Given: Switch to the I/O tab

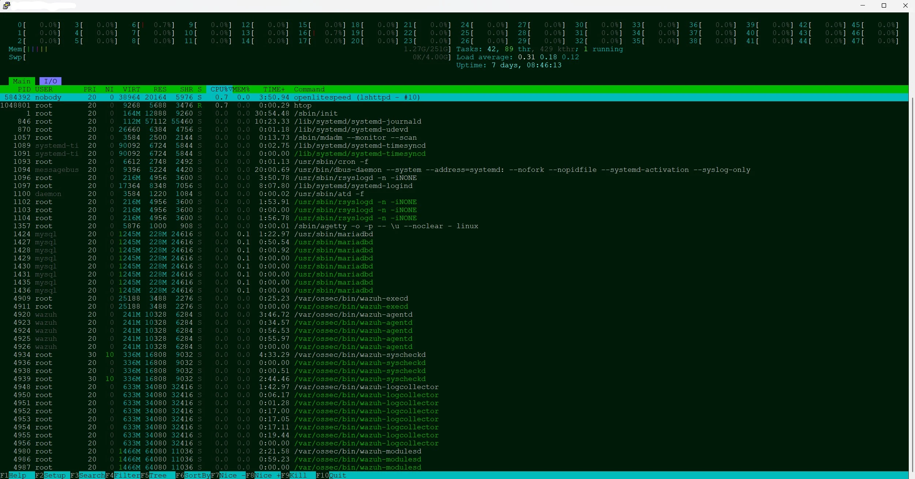Looking at the screenshot, I should (x=50, y=81).
